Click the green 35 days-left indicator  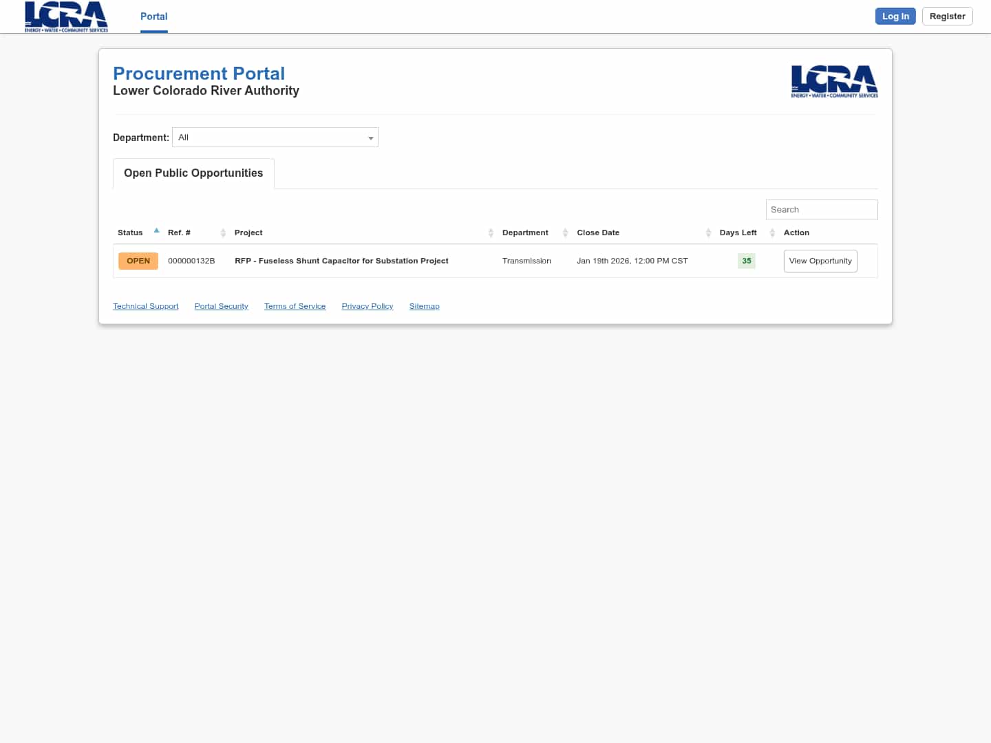(746, 261)
